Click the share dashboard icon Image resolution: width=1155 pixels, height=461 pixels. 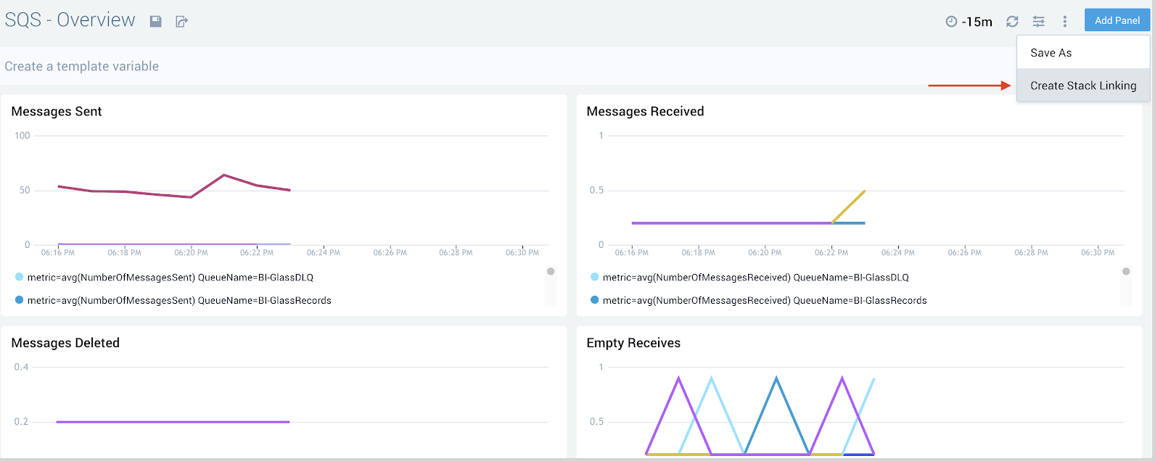click(181, 22)
